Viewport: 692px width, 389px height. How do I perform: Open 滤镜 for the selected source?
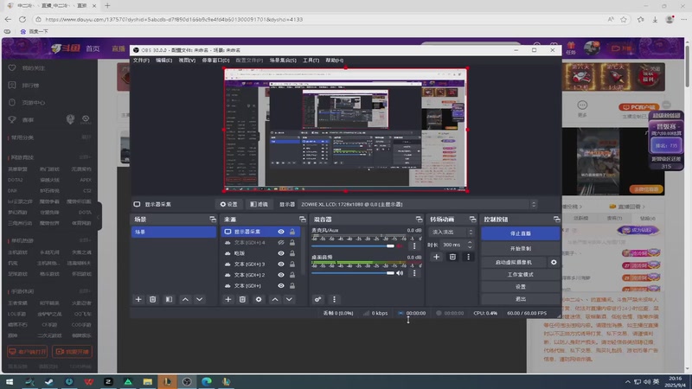pos(259,204)
